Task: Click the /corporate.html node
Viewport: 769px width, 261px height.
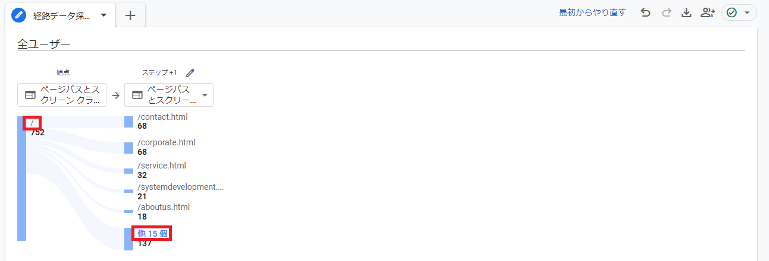Action: coord(166,142)
